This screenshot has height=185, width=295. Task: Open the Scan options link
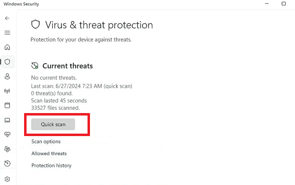(x=46, y=141)
